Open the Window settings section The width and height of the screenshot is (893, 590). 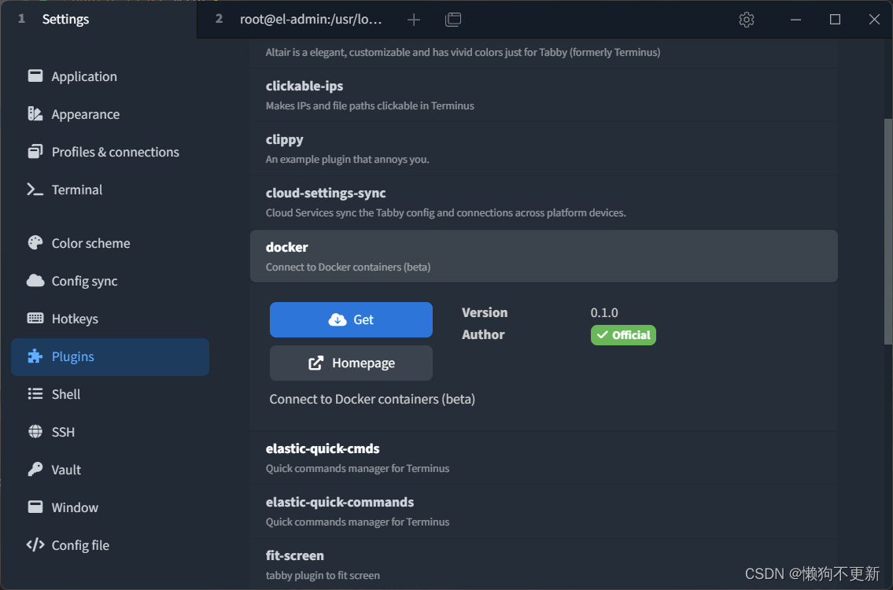110,507
